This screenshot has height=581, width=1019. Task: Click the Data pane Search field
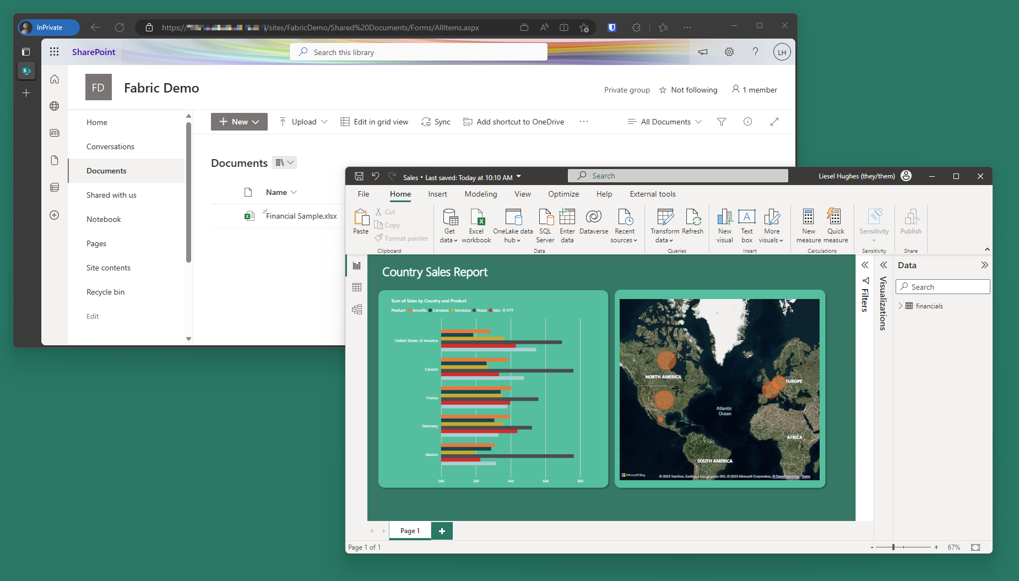click(943, 287)
